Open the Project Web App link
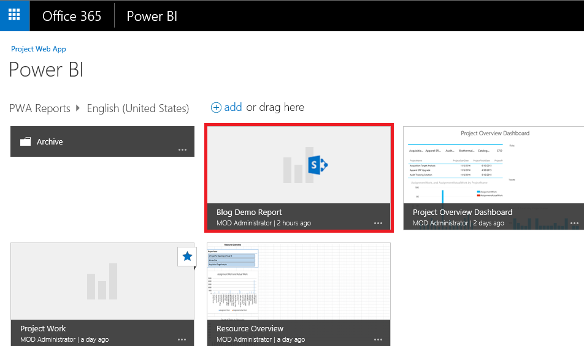Image resolution: width=584 pixels, height=346 pixels. (39, 49)
